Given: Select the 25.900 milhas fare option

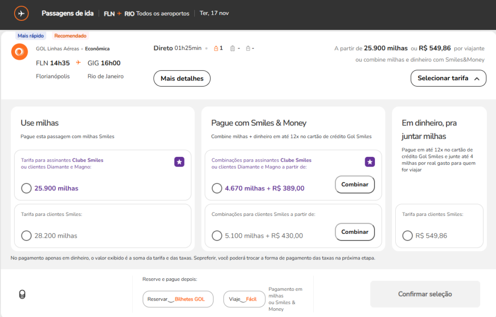Looking at the screenshot, I should (x=26, y=188).
